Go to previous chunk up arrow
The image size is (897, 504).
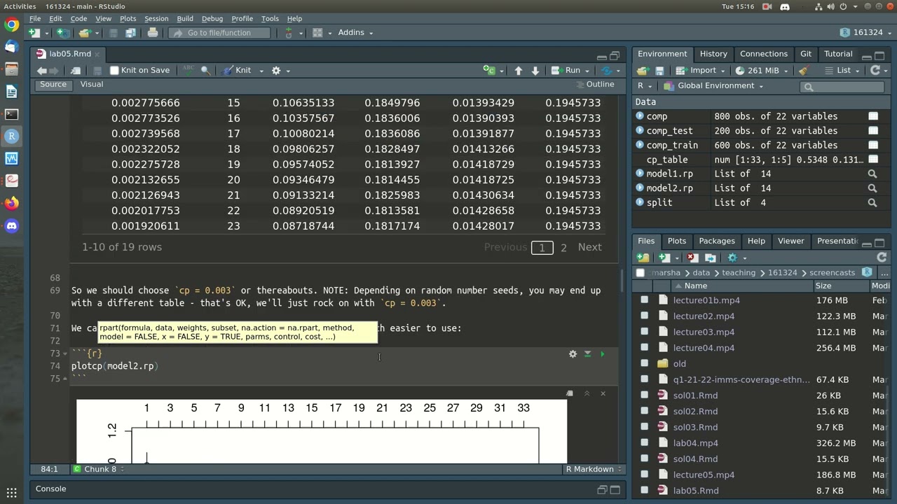(x=519, y=70)
